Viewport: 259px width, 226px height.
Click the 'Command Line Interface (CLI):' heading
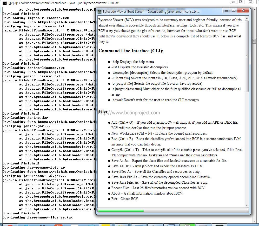click(x=131, y=51)
